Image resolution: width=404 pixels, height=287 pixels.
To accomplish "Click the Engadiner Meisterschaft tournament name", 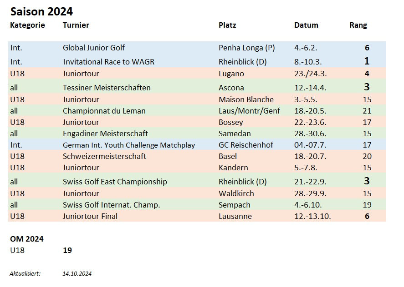I will 105,134.
